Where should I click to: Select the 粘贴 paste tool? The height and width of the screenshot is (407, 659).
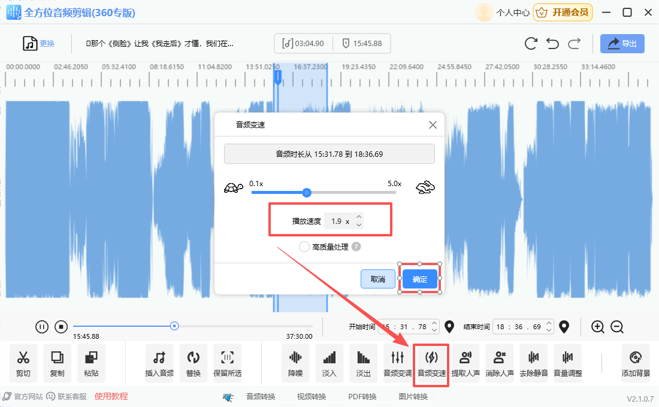point(91,363)
